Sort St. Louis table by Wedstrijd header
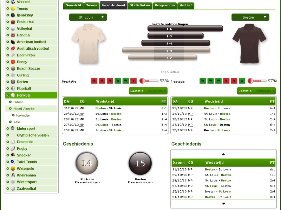Viewport: 281px width, 210px height. (105, 101)
